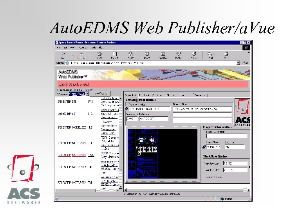This screenshot has width=282, height=211.
Task: Click the Query Search Result red banner text
Action: pos(74,84)
